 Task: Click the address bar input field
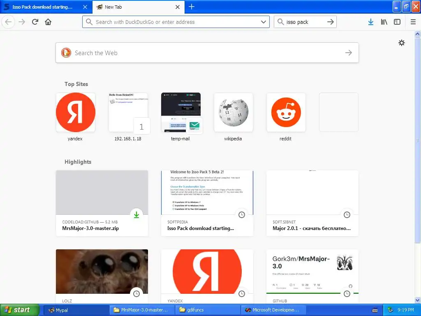tap(176, 22)
